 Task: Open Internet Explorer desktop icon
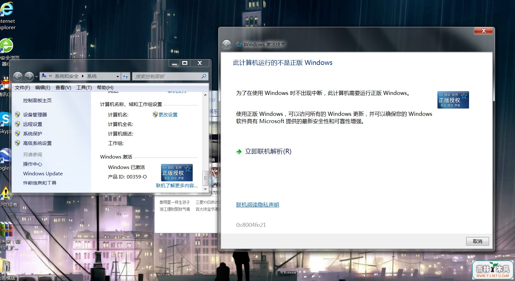(6, 9)
